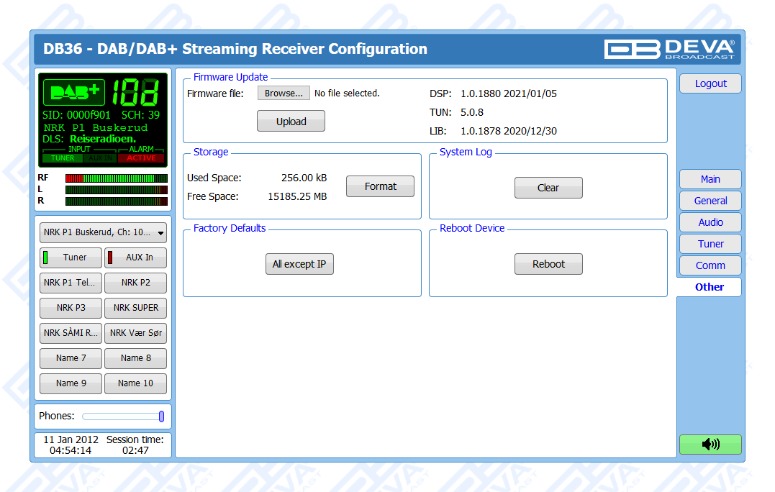Switch to the Audio tab
775x492 pixels.
(710, 222)
